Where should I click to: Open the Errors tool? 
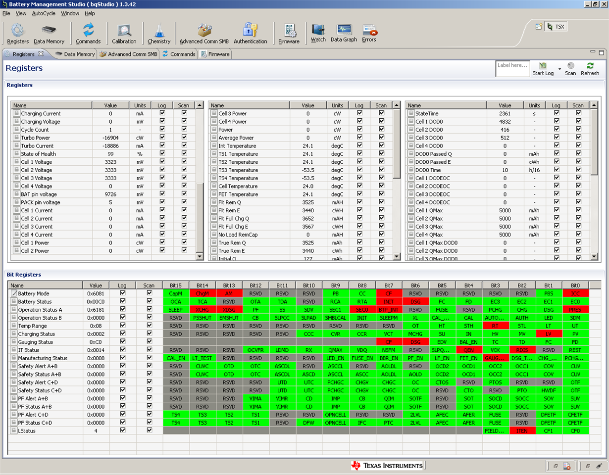click(369, 33)
